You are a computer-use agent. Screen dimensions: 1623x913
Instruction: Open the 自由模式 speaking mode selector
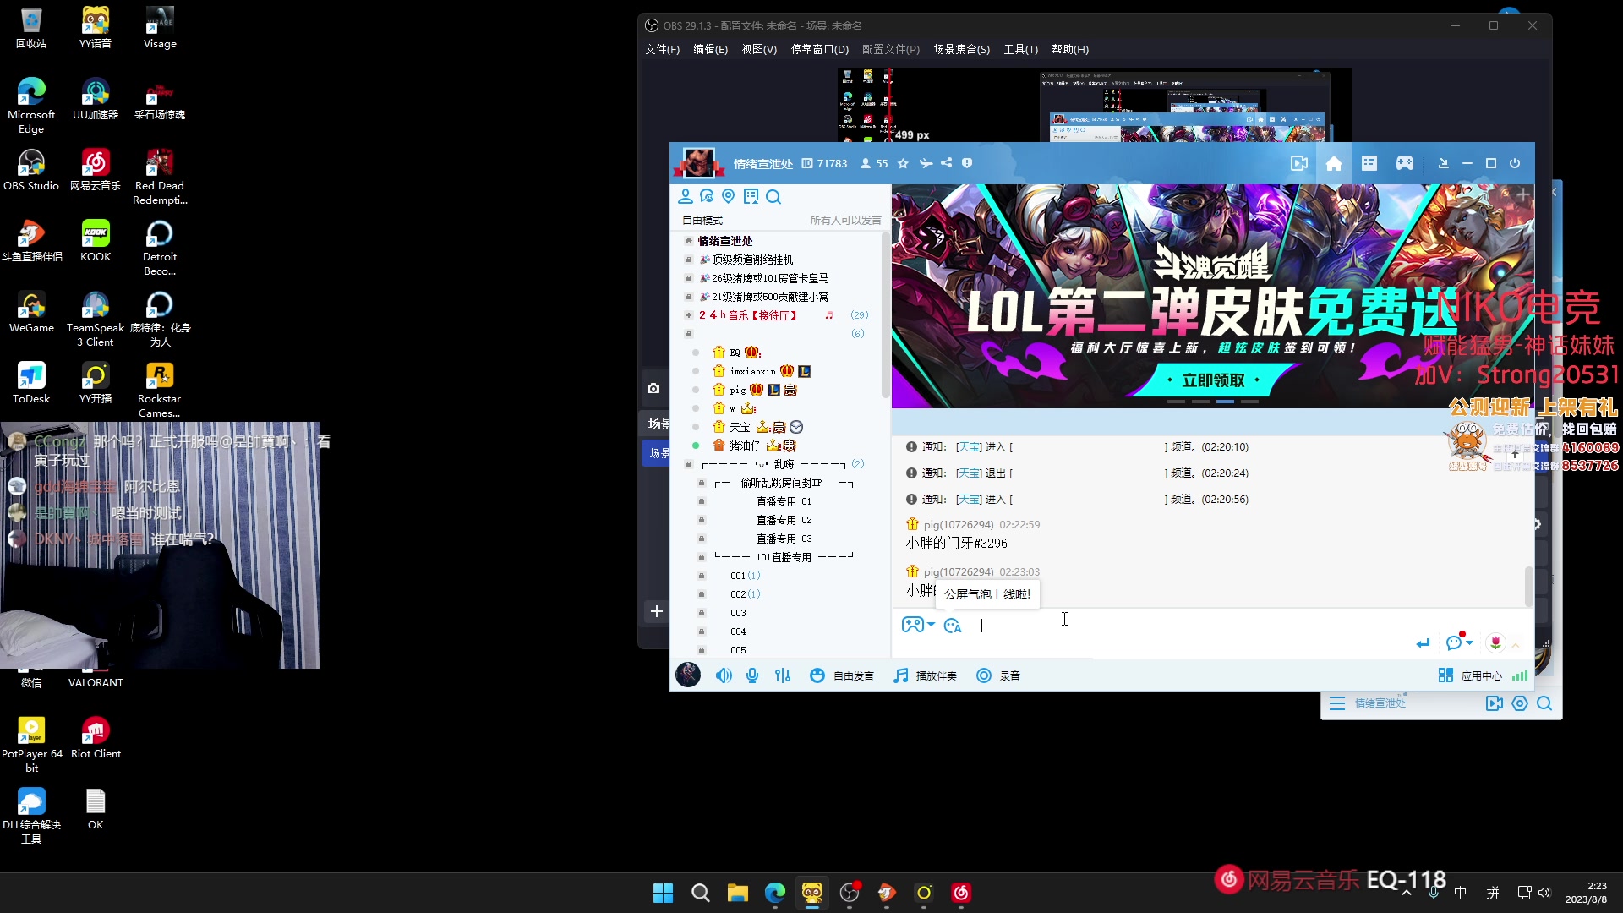[x=702, y=221]
